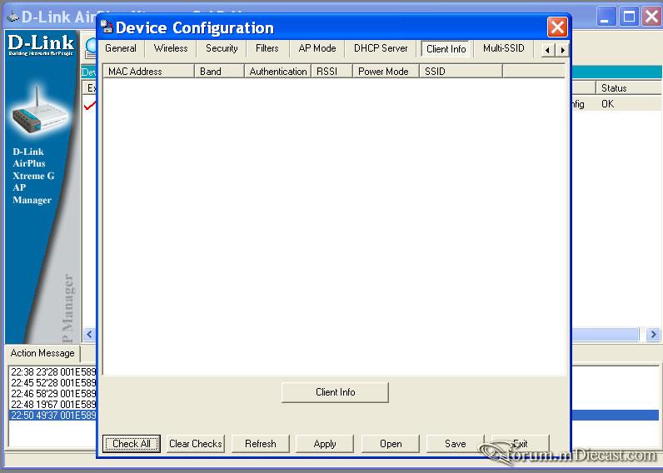
Task: Close the Device Configuration dialog
Action: click(557, 27)
